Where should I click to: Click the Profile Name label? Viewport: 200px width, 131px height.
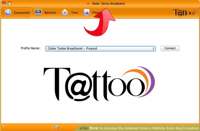30,48
